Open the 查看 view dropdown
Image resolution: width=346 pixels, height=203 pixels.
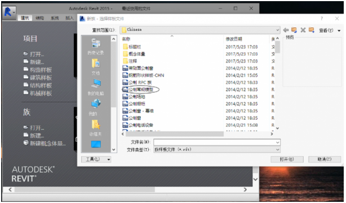point(330,30)
